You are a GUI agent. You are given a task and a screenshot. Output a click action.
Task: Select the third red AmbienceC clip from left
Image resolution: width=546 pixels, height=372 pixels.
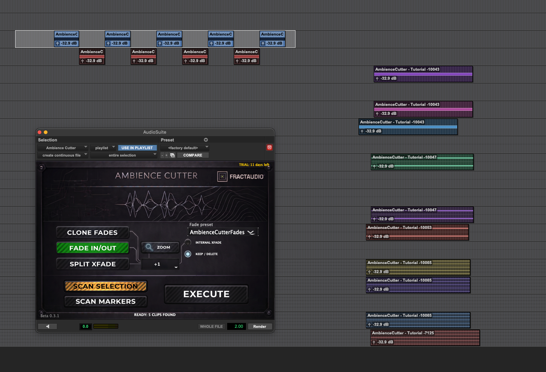coord(195,56)
